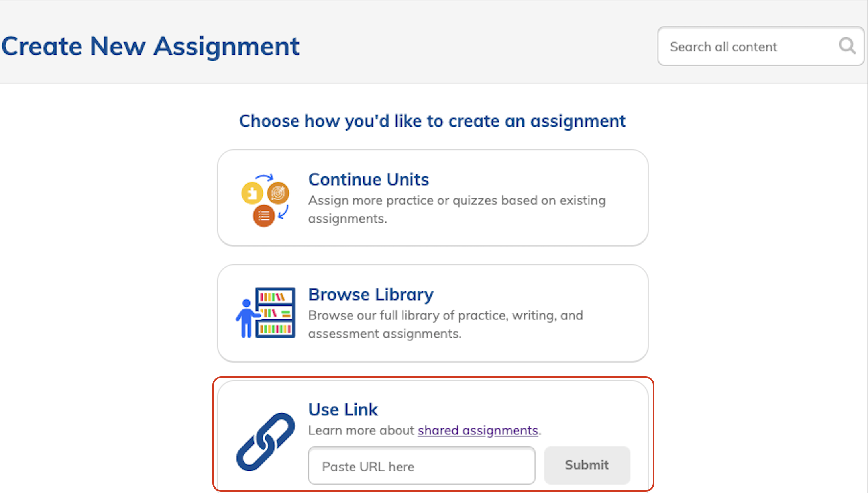The height and width of the screenshot is (493, 868).
Task: Click the Browse Library title text
Action: [x=370, y=294]
